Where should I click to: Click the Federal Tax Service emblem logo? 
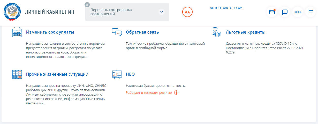coord(12,12)
